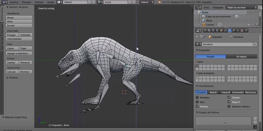Disable the Rayos X checkbox
Image resolution: width=263 pixels, height=131 pixels.
tap(229, 102)
